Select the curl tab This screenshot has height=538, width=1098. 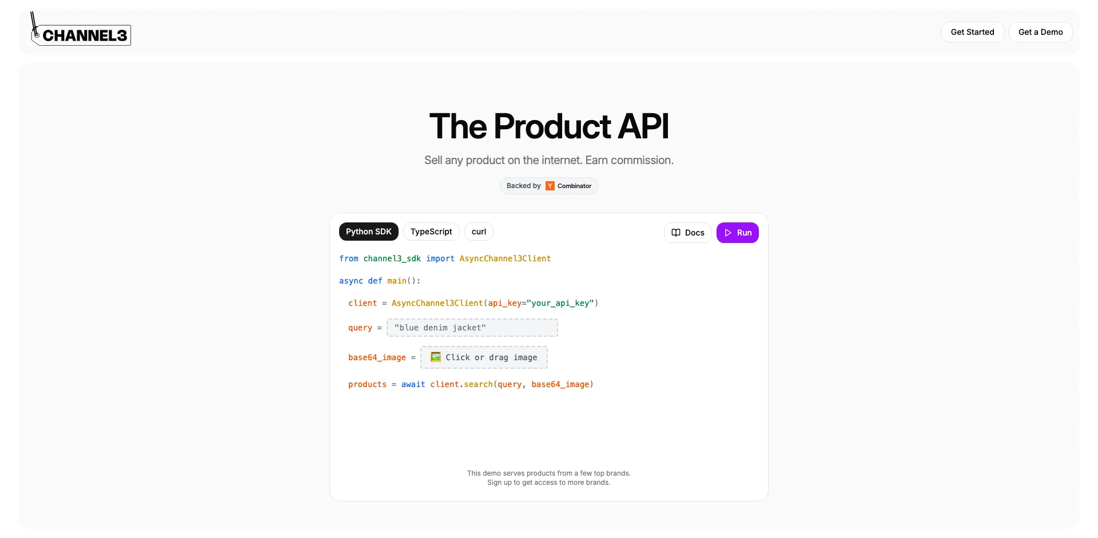pyautogui.click(x=479, y=232)
